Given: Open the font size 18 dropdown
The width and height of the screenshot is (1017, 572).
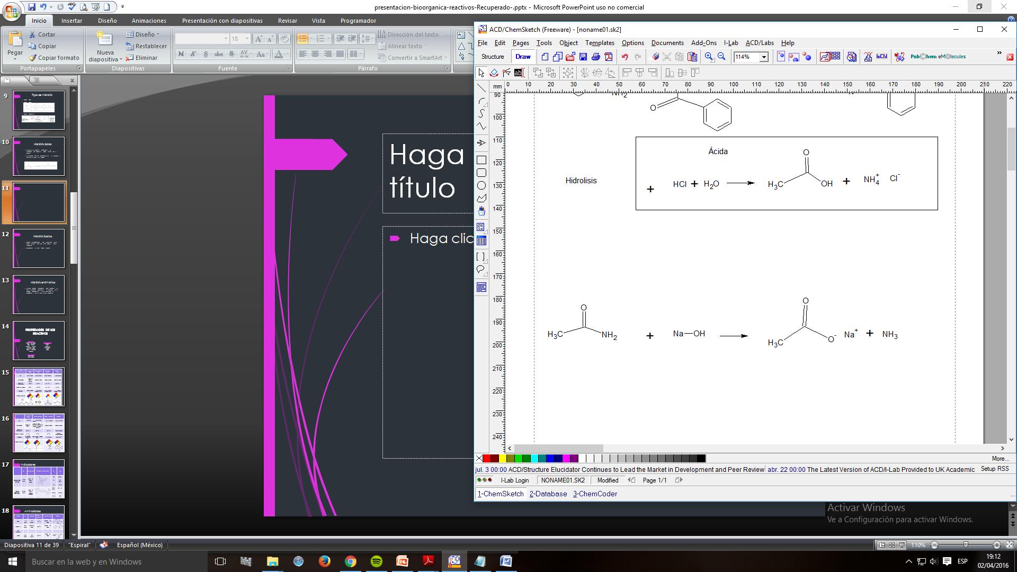Looking at the screenshot, I should [x=247, y=39].
